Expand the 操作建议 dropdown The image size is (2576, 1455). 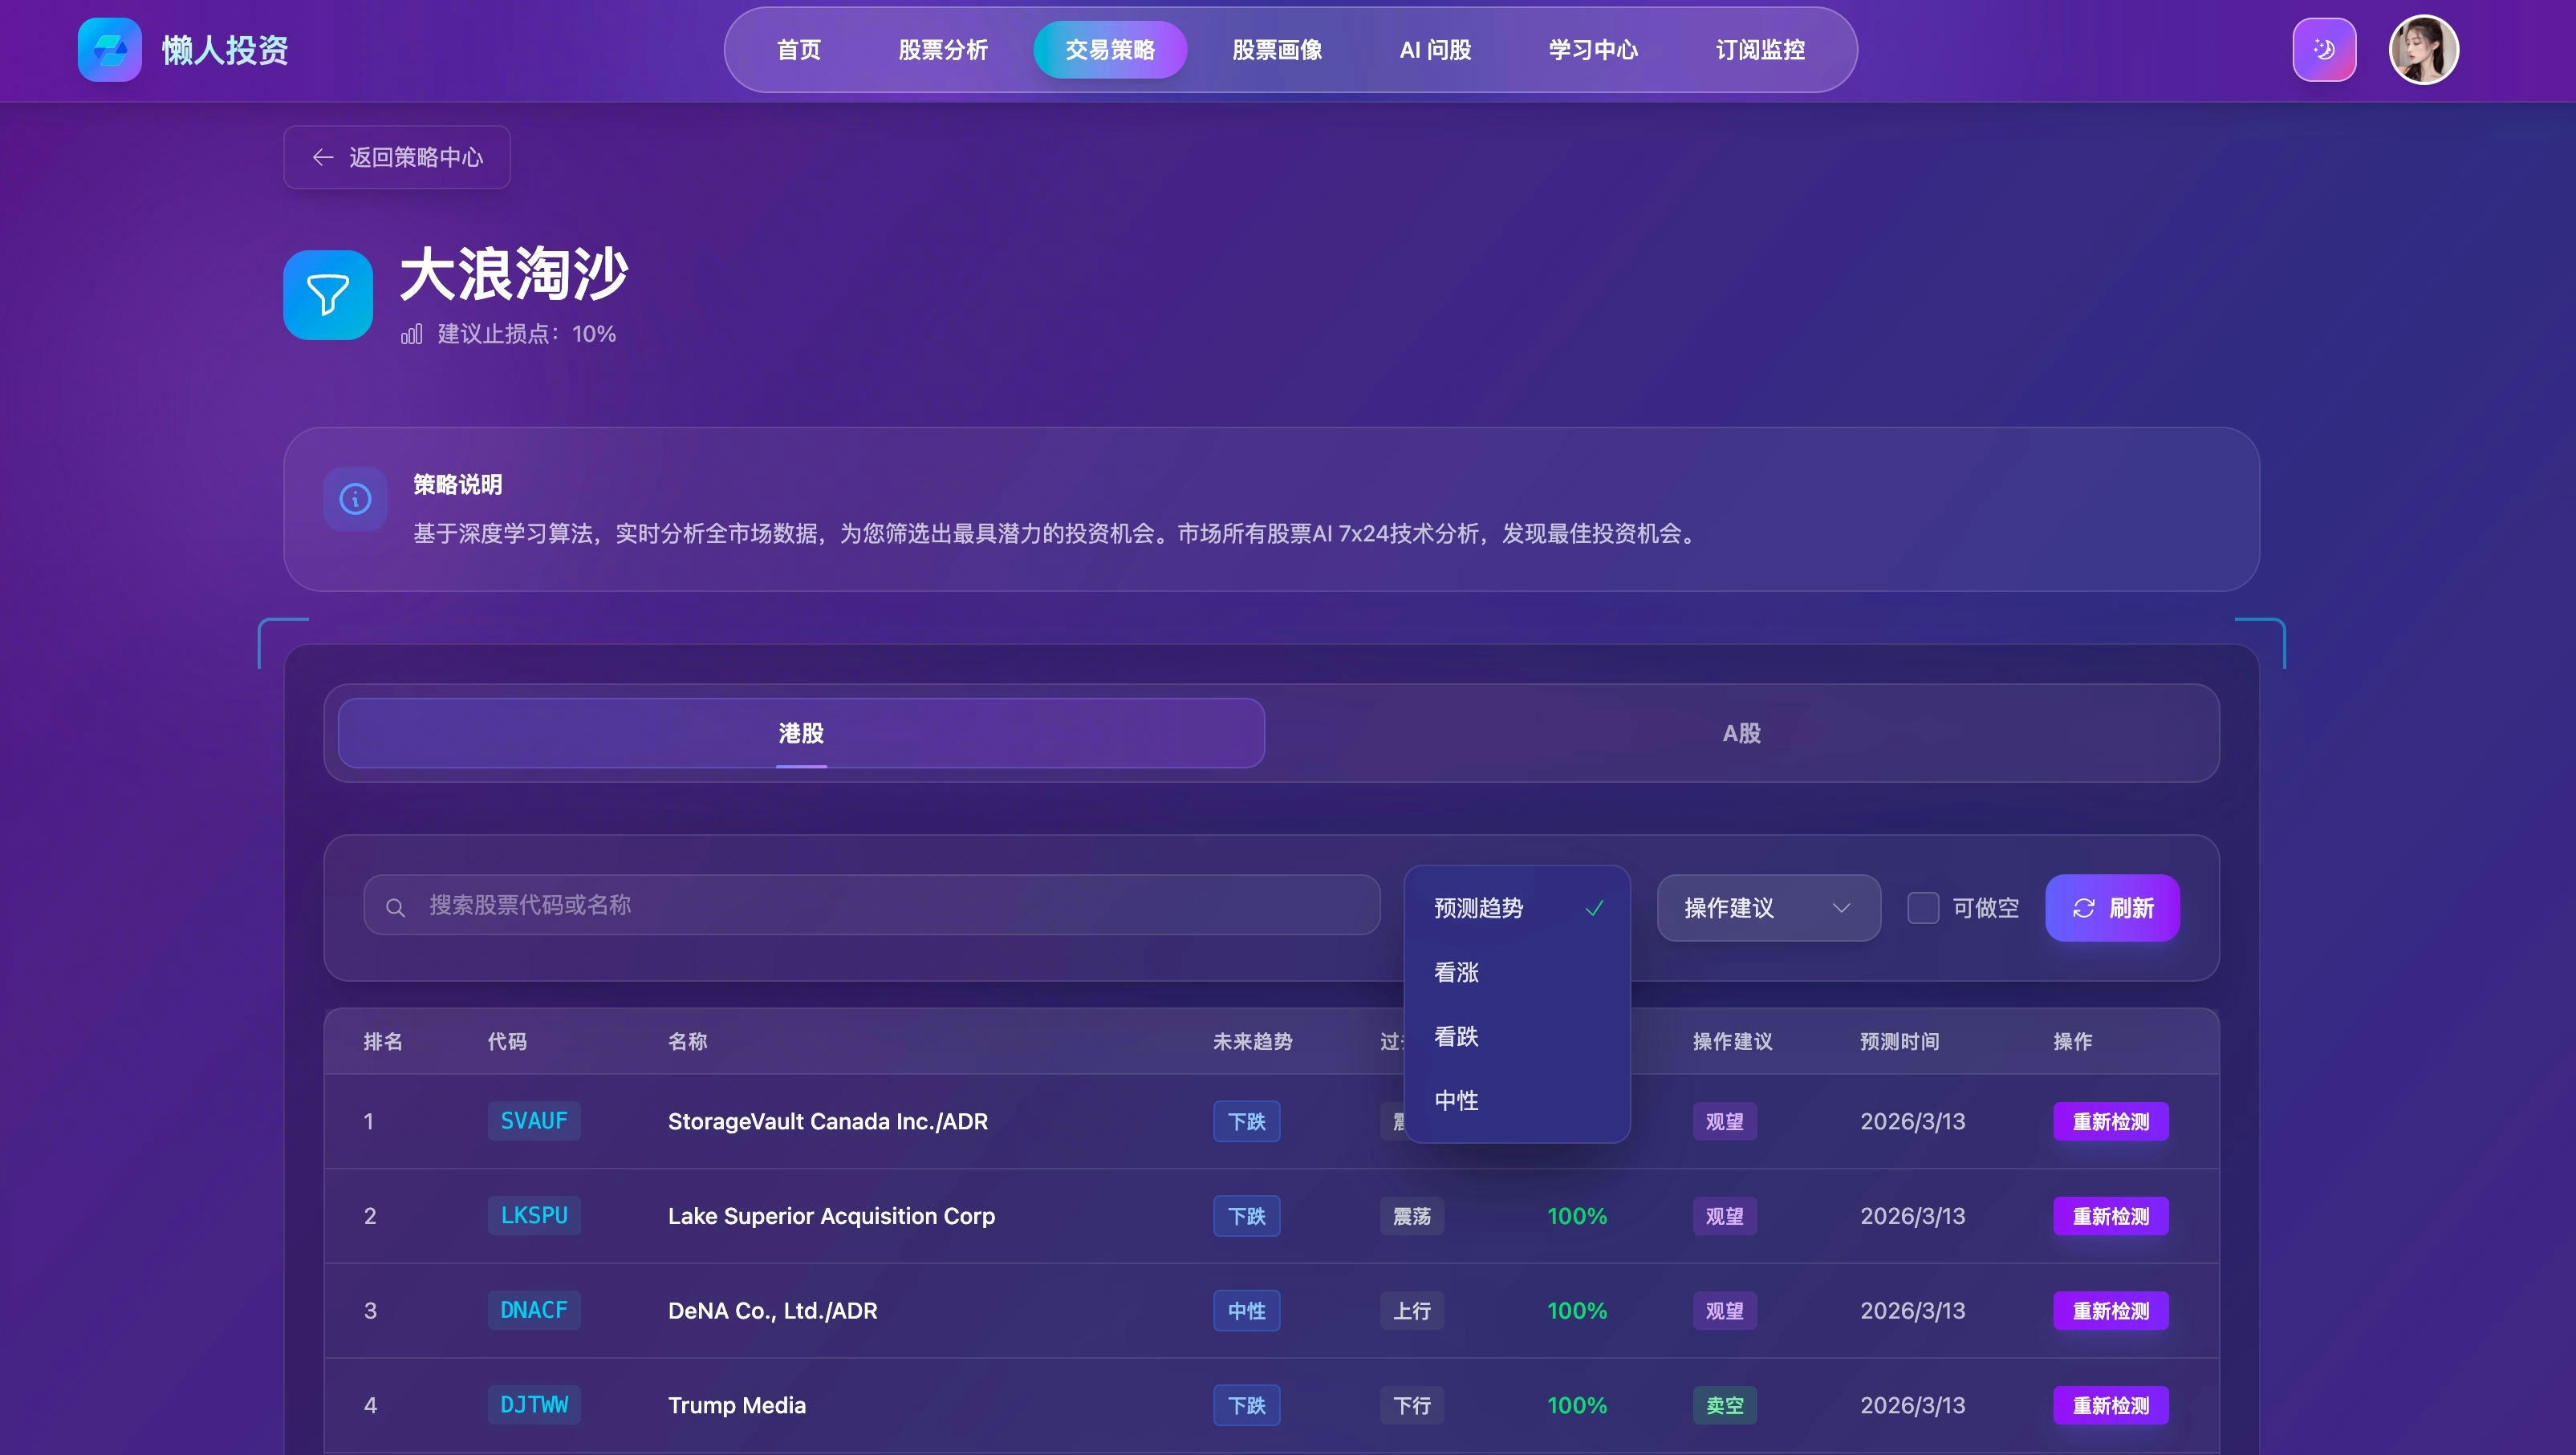[x=1768, y=907]
